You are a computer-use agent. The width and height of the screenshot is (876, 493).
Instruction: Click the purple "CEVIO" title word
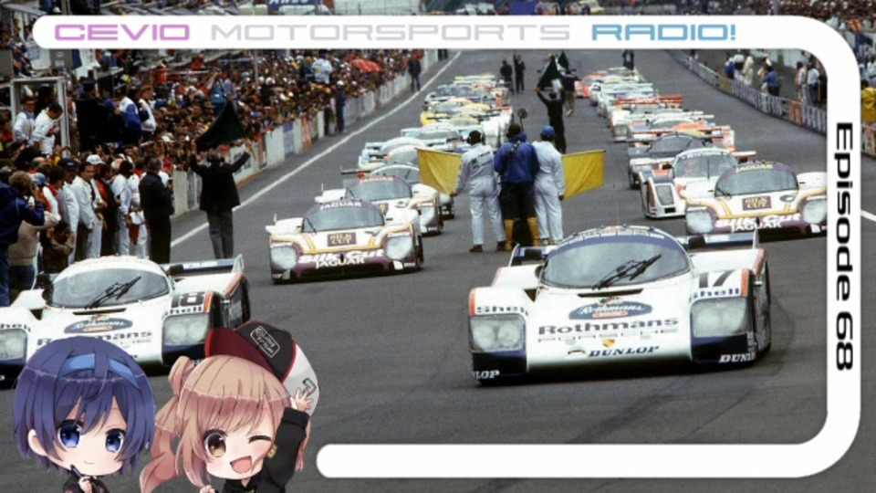click(121, 33)
